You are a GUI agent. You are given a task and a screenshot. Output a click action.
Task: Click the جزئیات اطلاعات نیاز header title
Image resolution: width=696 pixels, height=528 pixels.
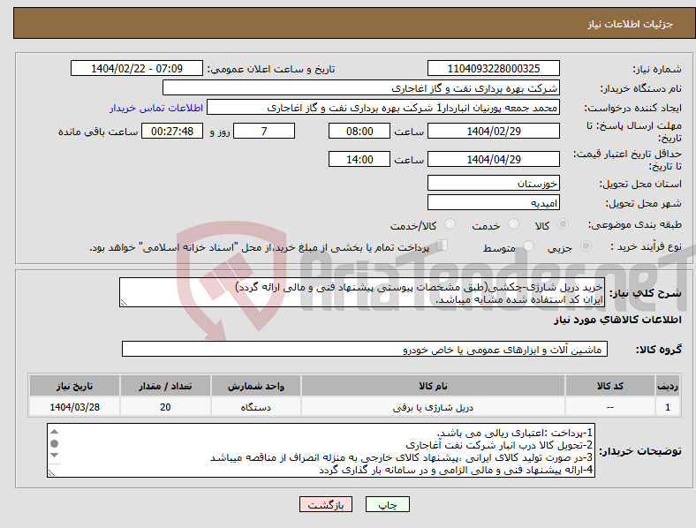[x=631, y=24]
